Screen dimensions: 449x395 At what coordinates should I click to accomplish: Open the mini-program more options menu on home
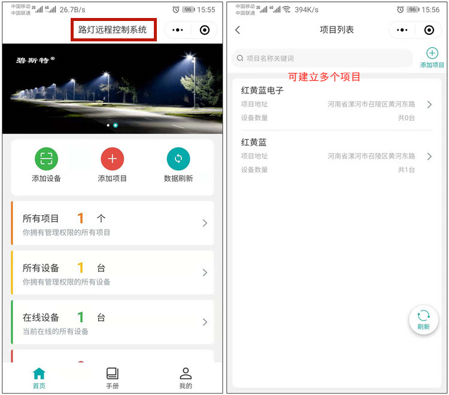point(178,30)
